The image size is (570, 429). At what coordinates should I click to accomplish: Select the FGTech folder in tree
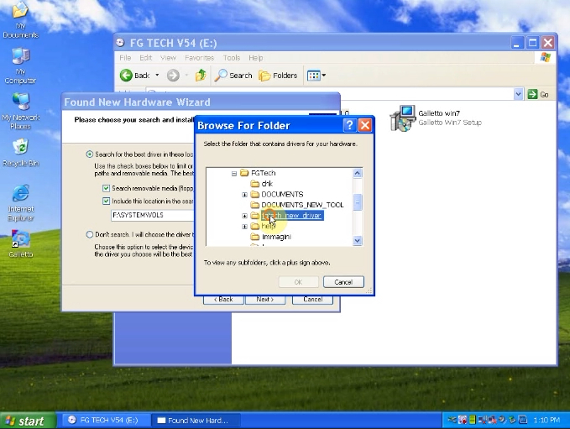click(x=264, y=173)
